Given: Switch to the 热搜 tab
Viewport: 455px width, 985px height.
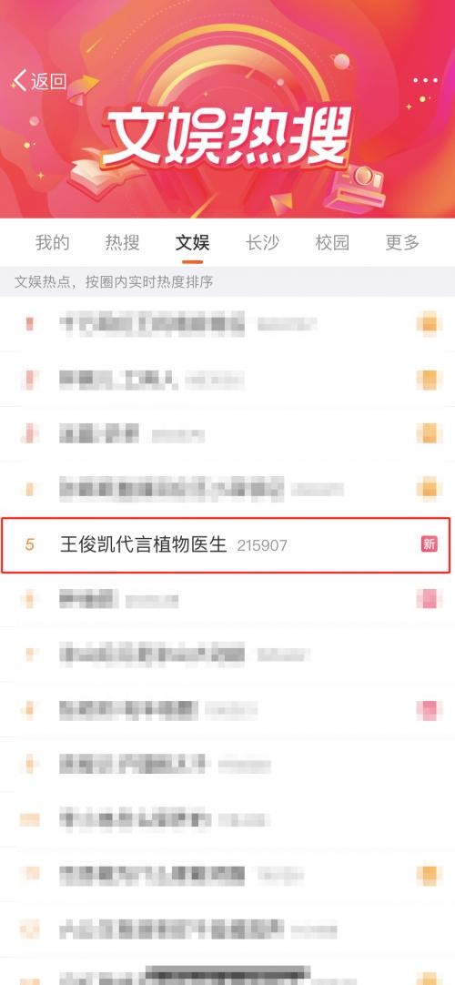Looking at the screenshot, I should (x=122, y=242).
